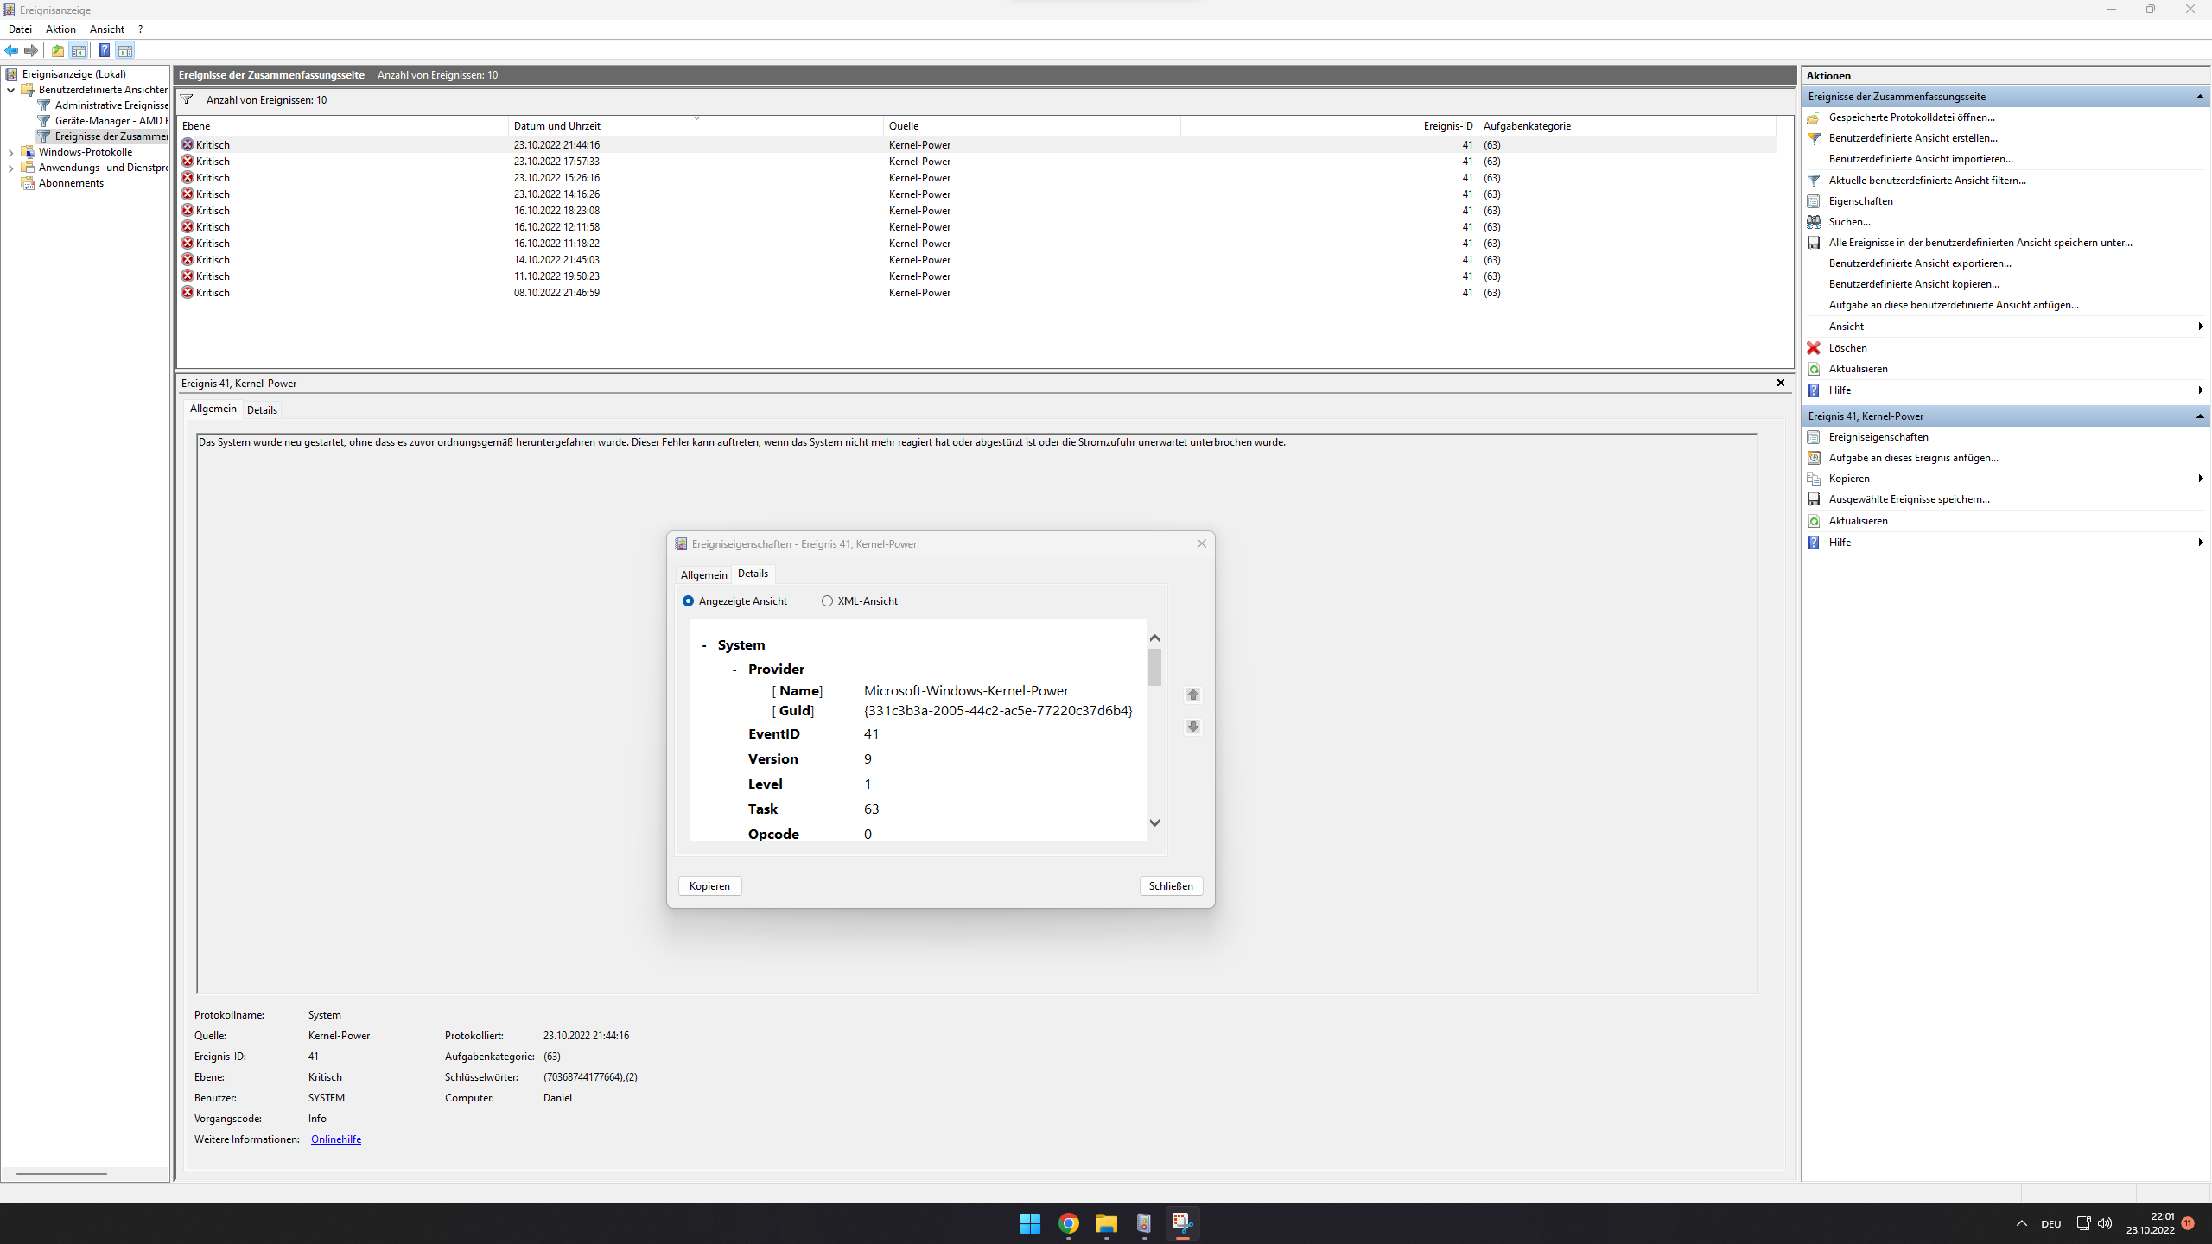Open Suchen with the binoculars icon
The height and width of the screenshot is (1244, 2212).
click(1814, 222)
